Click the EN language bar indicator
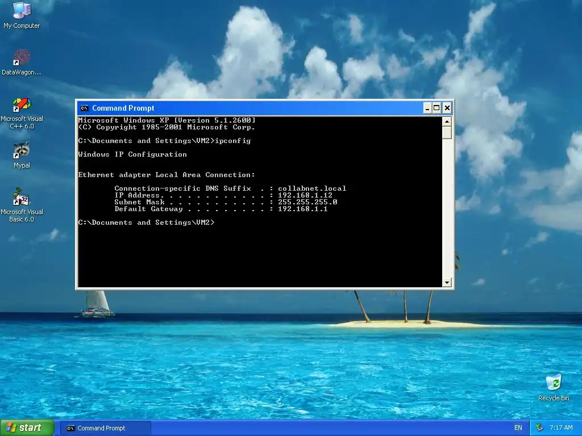The width and height of the screenshot is (582, 436). pos(518,428)
